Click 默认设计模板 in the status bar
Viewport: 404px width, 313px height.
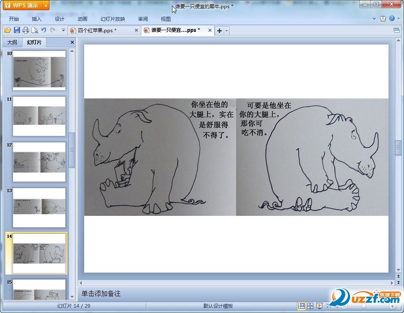pos(218,306)
